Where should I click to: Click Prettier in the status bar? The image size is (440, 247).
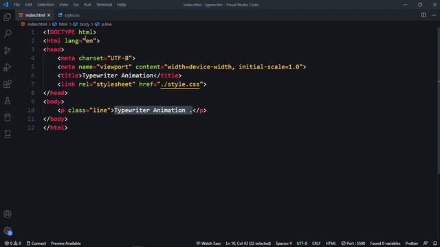[412, 244]
